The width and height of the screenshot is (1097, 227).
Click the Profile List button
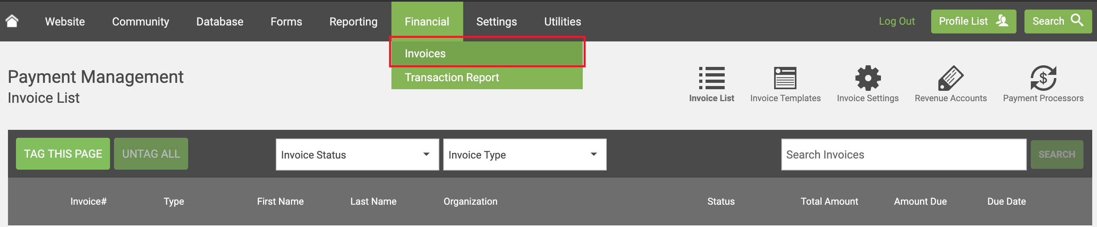click(x=973, y=21)
